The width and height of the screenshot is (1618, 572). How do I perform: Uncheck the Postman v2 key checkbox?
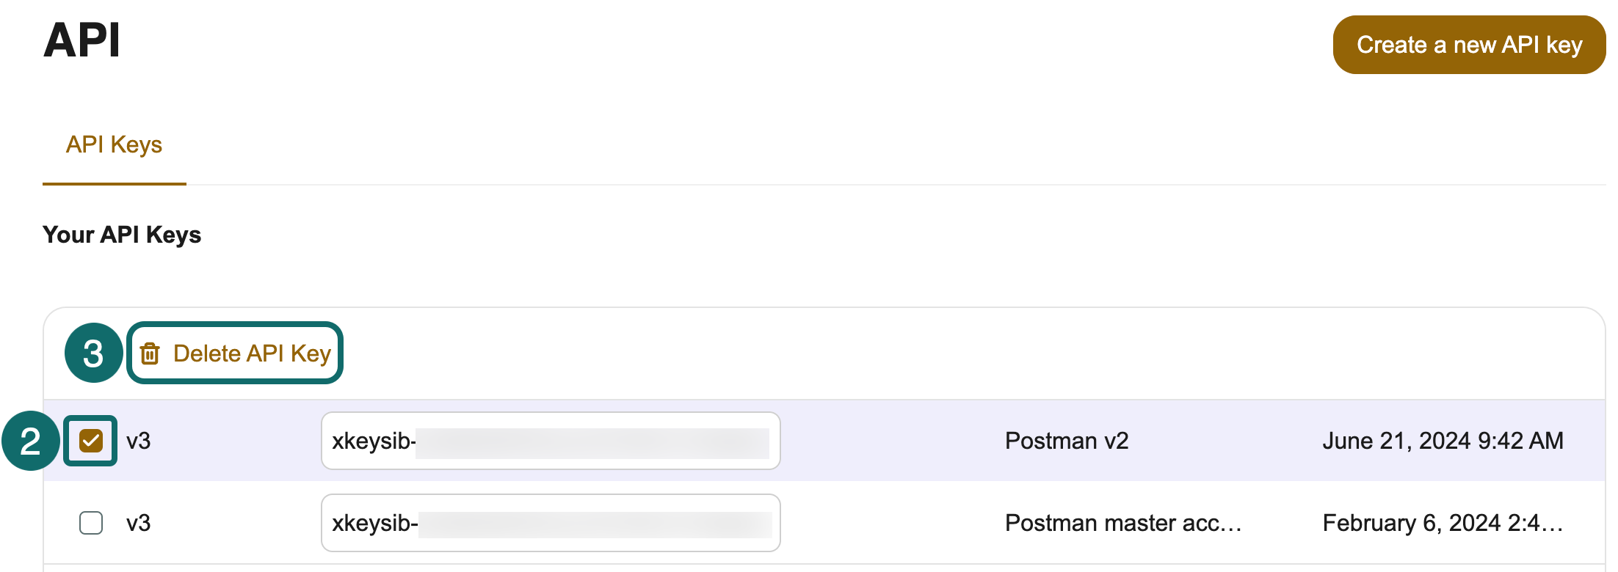point(91,441)
